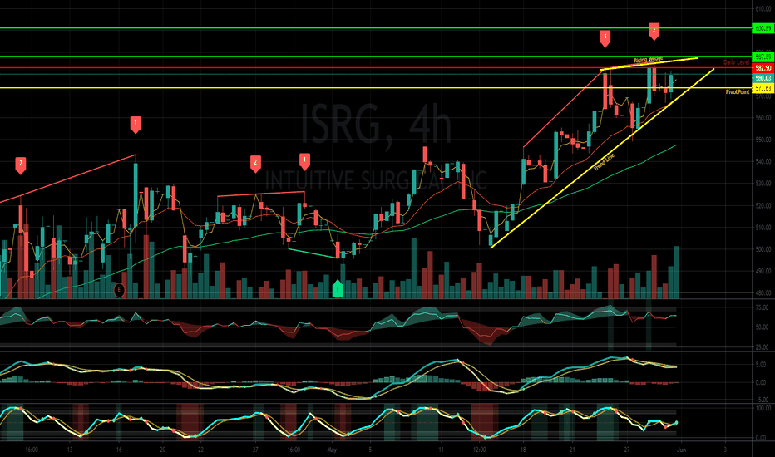The width and height of the screenshot is (775, 457).
Task: Click the -5.00 value on the MACD scale
Action: 763,400
